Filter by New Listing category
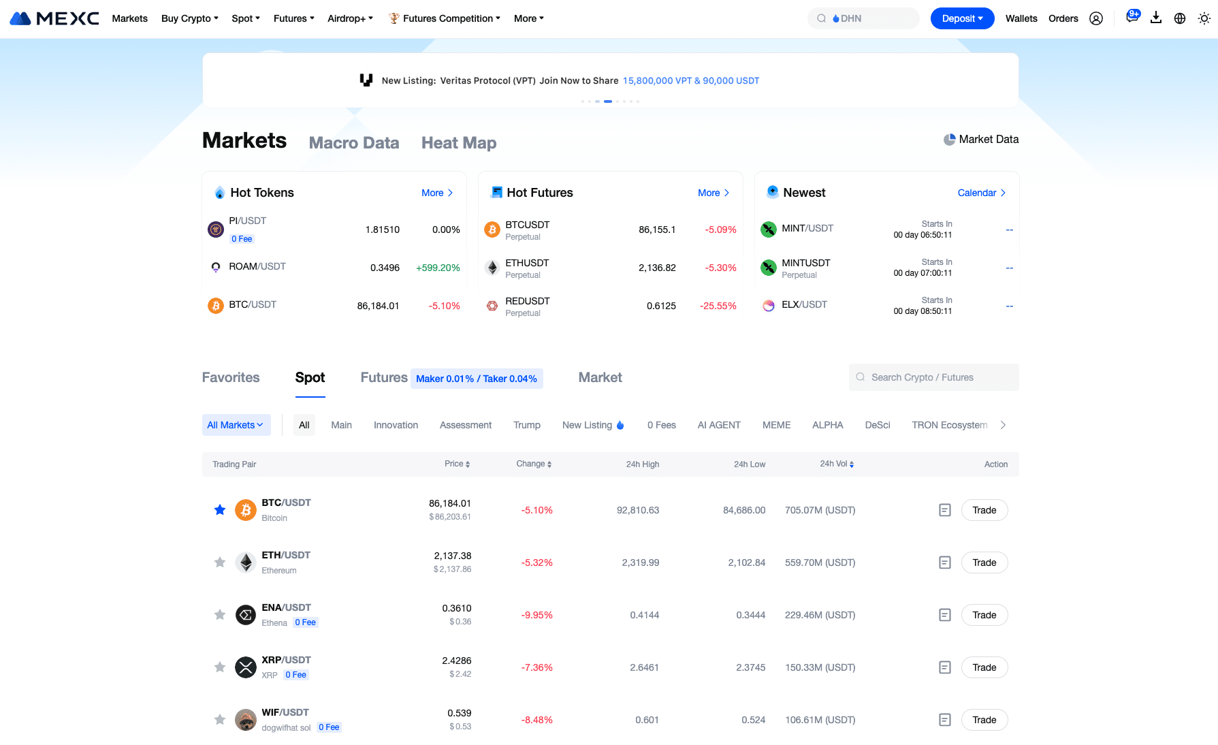Image resolution: width=1218 pixels, height=745 pixels. click(x=593, y=425)
